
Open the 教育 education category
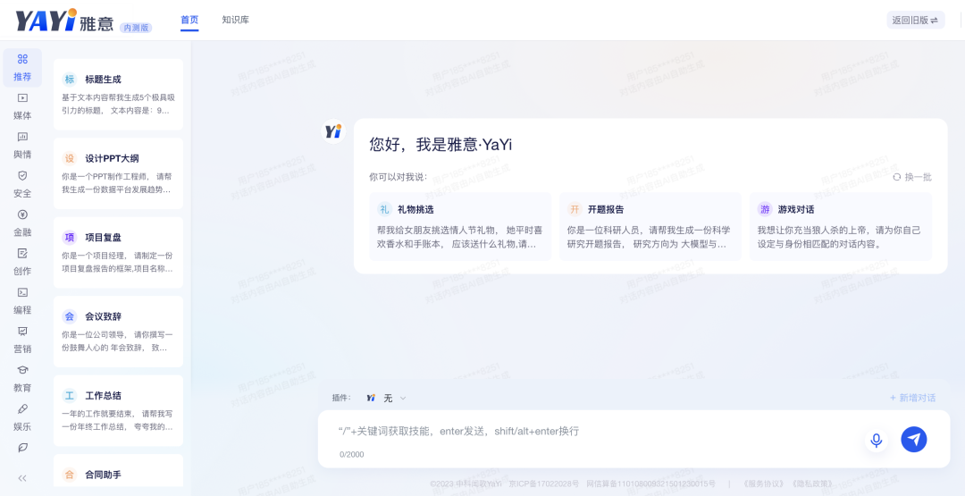coord(22,379)
